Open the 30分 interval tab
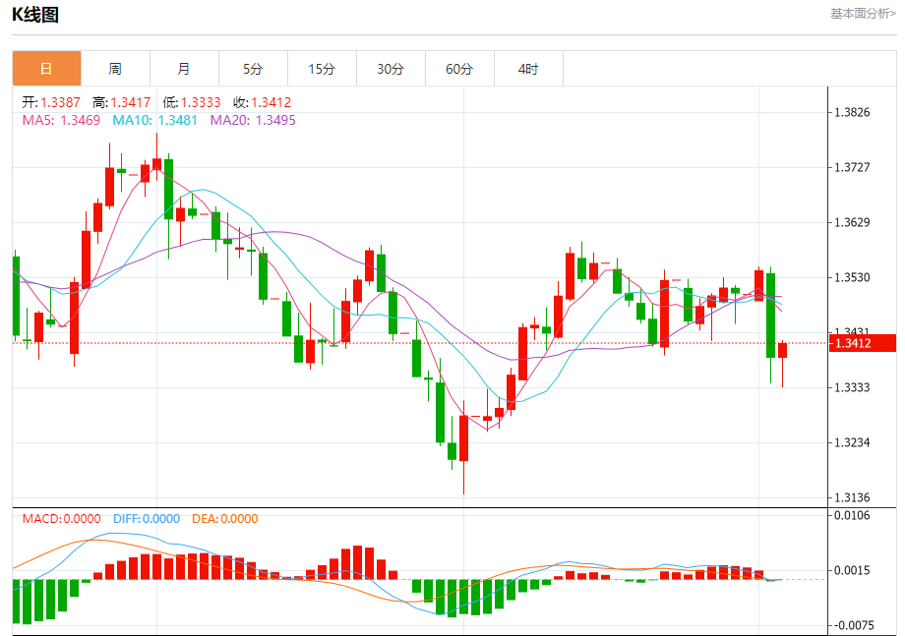The width and height of the screenshot is (905, 636). (x=391, y=69)
